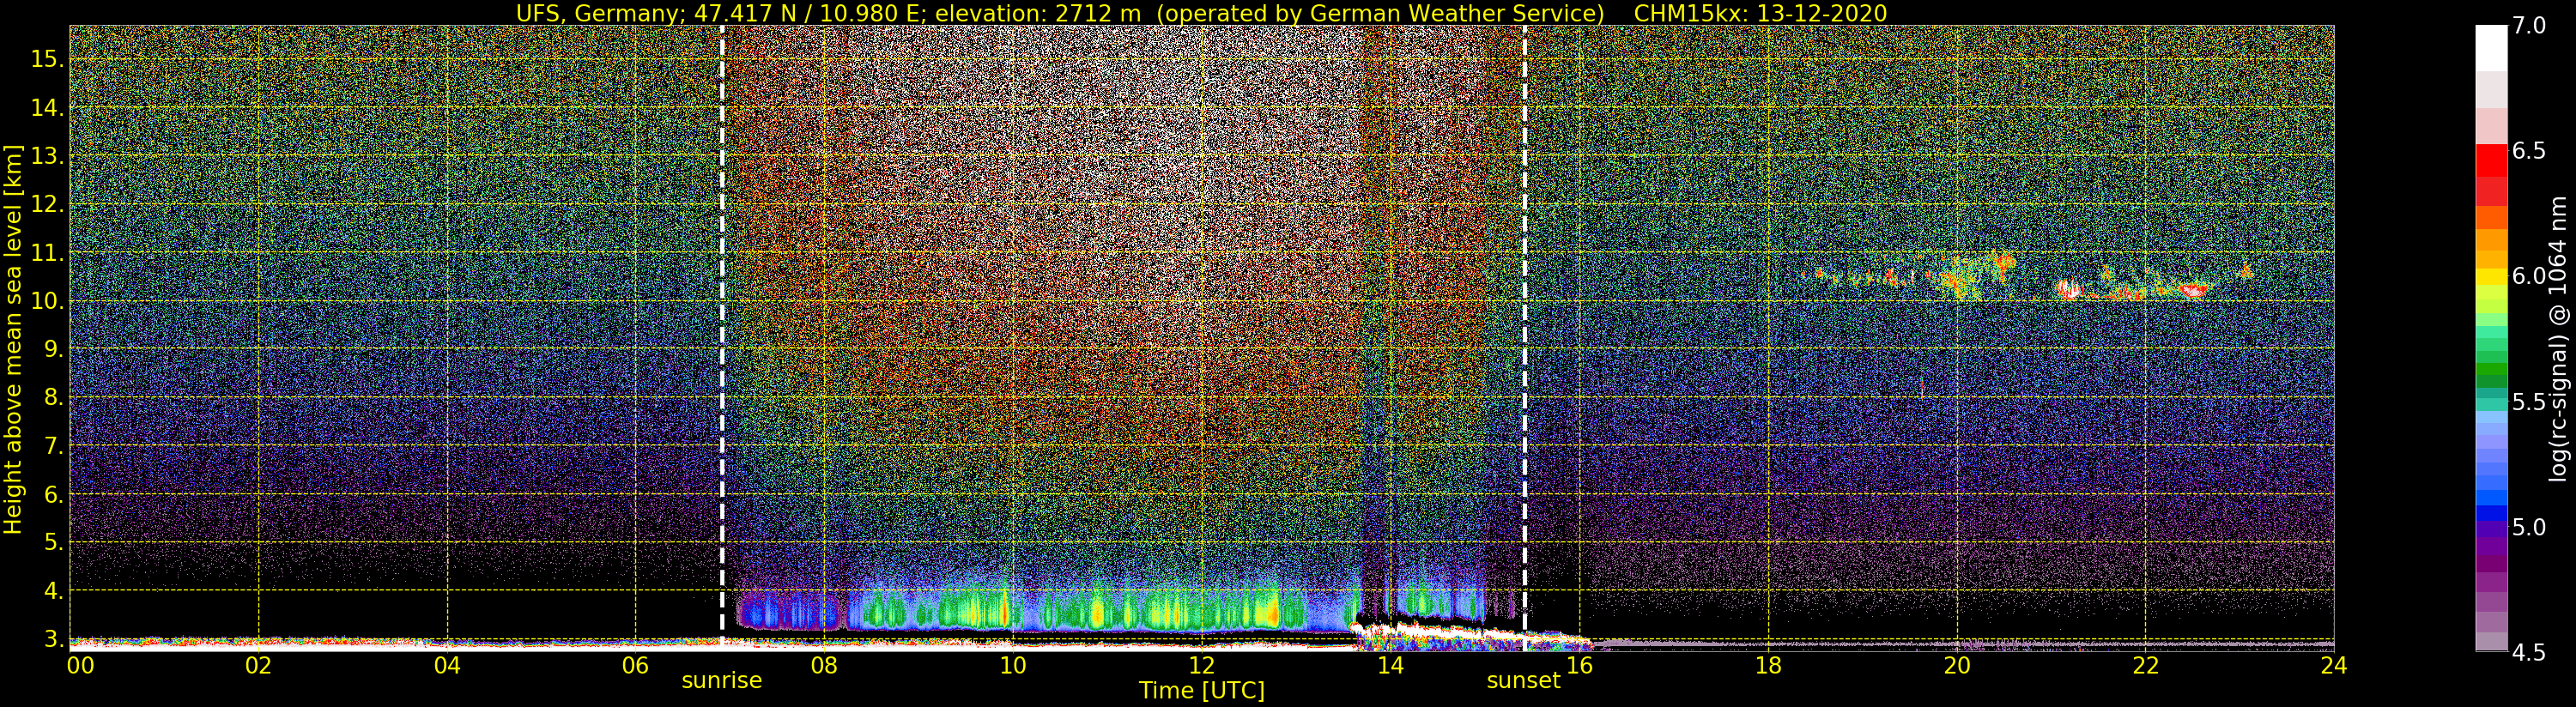The width and height of the screenshot is (2576, 707).
Task: Click the "CHM15kx: 13-12-2020" text in the title
Action: 1760,13
